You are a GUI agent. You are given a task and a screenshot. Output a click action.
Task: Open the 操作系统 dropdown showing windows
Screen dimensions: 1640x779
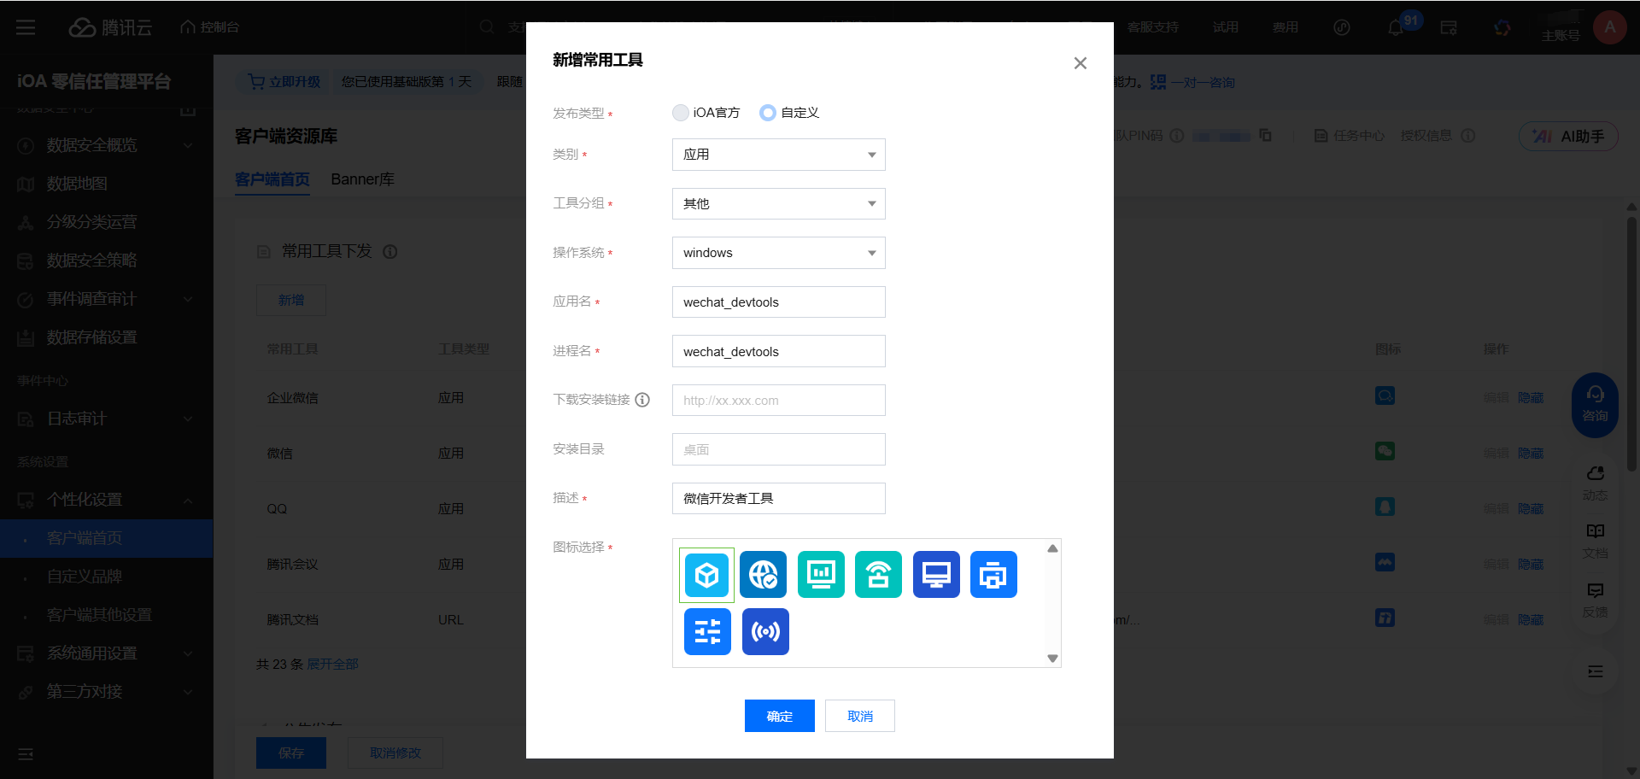[x=779, y=253]
